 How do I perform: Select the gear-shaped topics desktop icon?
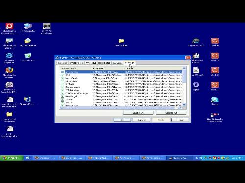196,86
